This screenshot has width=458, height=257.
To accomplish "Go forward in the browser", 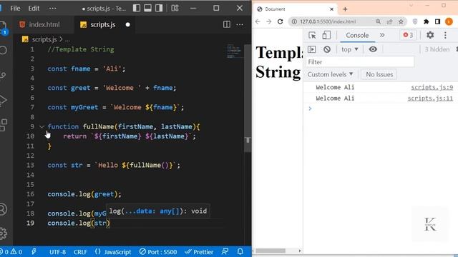I will pyautogui.click(x=269, y=21).
